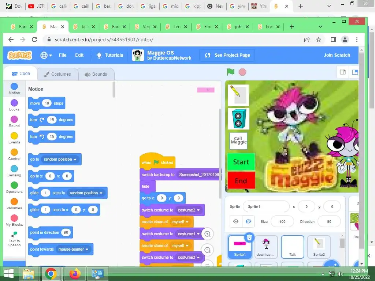Switch to small stage layout
Viewport: 375px width, 281px height.
pyautogui.click(x=343, y=72)
